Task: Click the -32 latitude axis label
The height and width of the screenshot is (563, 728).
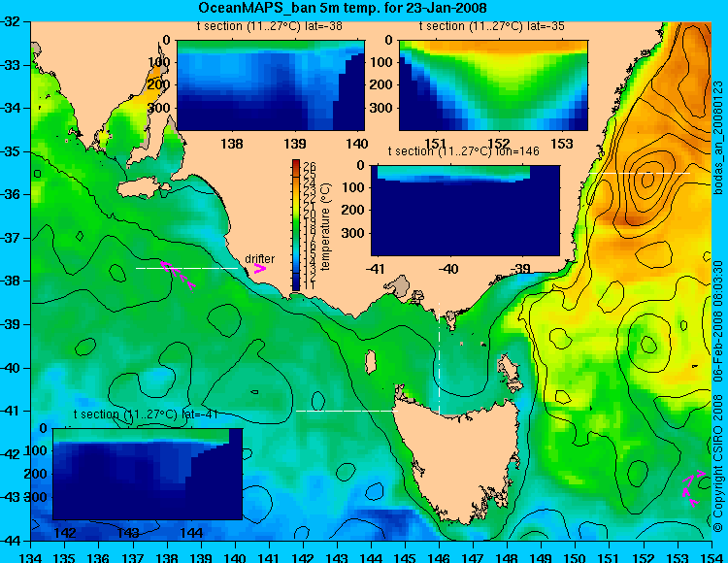Action: click(11, 21)
